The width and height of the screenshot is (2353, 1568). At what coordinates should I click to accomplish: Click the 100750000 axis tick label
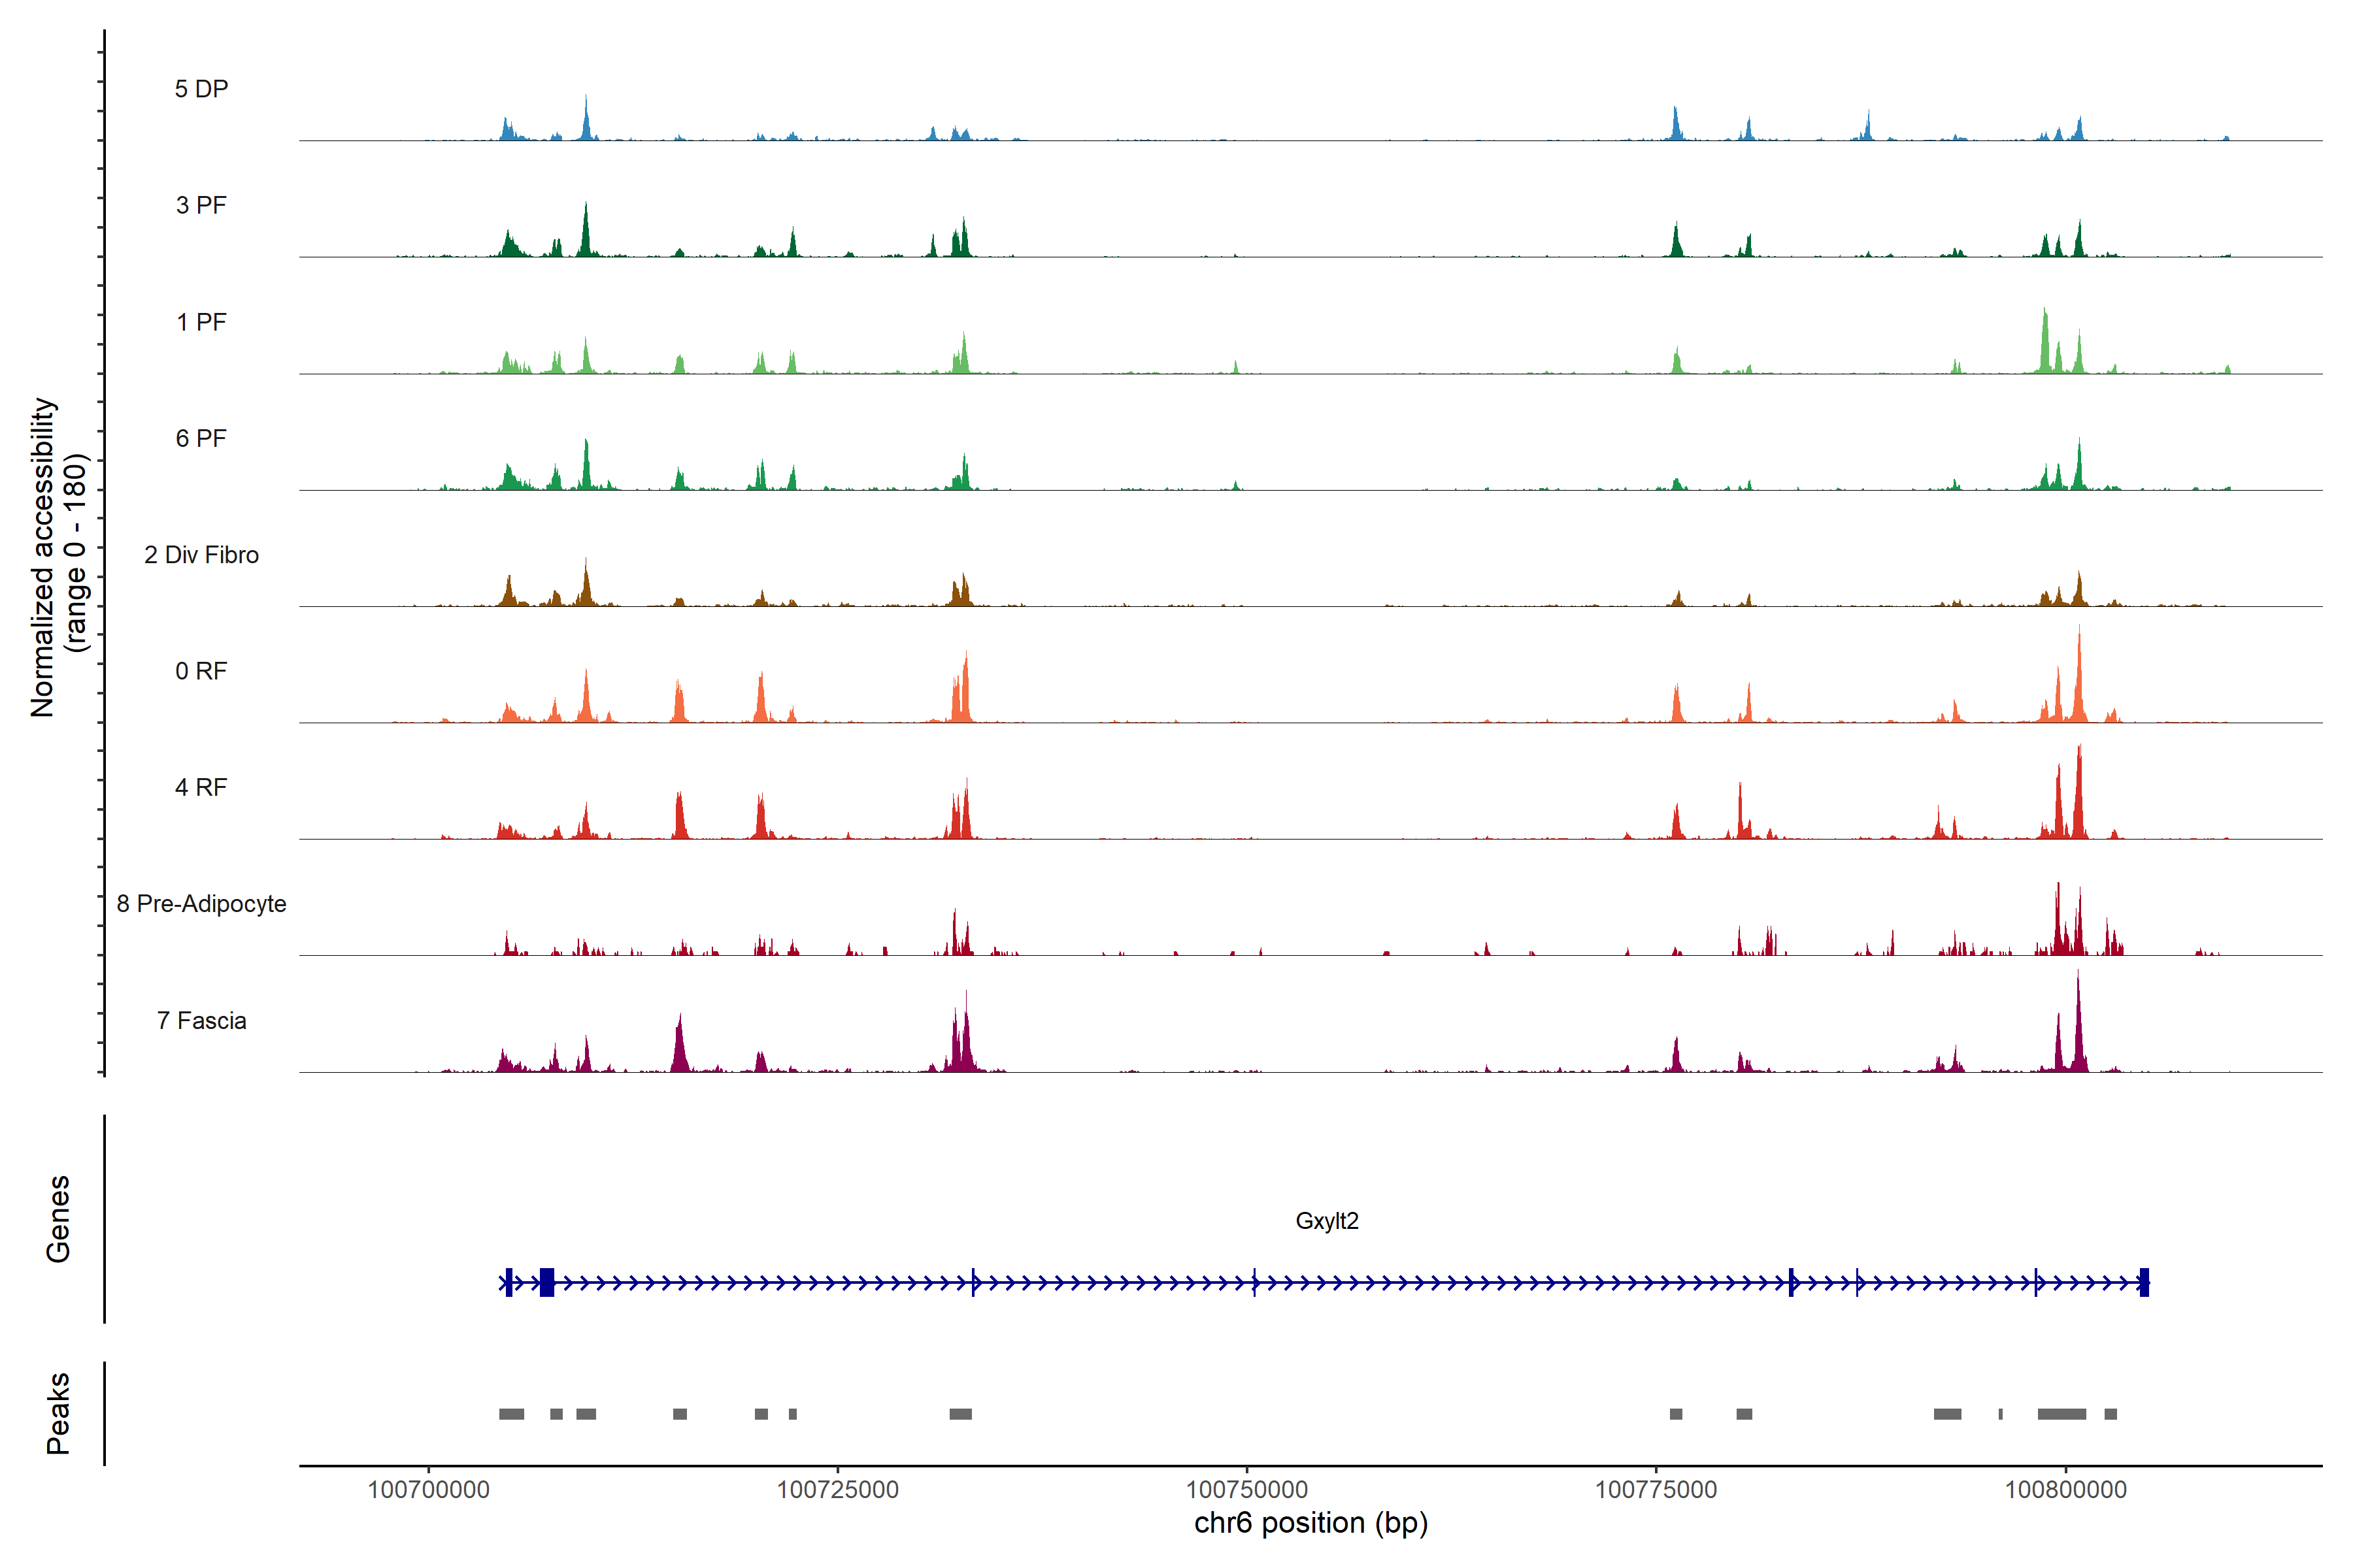1246,1489
